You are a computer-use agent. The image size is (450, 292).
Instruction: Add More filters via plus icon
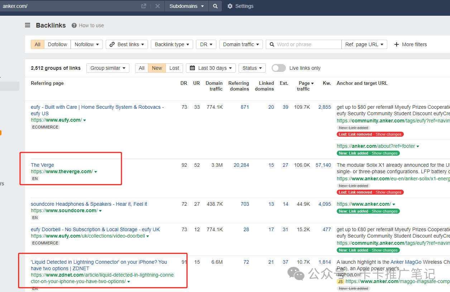pos(411,44)
